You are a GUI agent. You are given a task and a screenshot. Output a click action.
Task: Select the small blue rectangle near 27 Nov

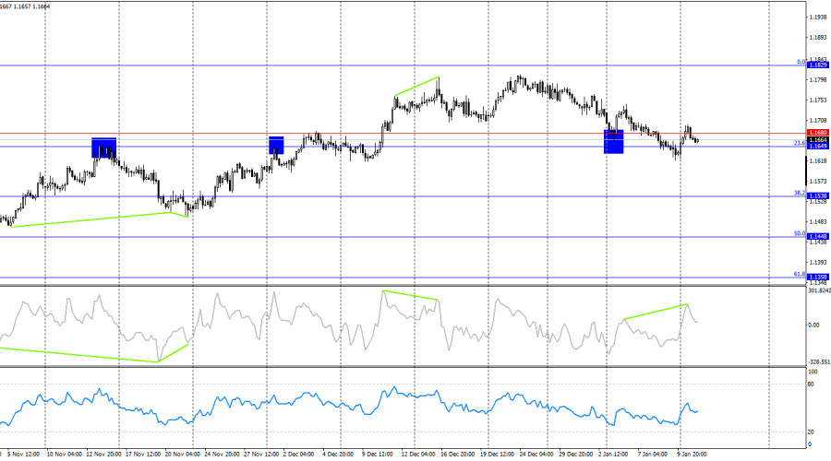[276, 145]
